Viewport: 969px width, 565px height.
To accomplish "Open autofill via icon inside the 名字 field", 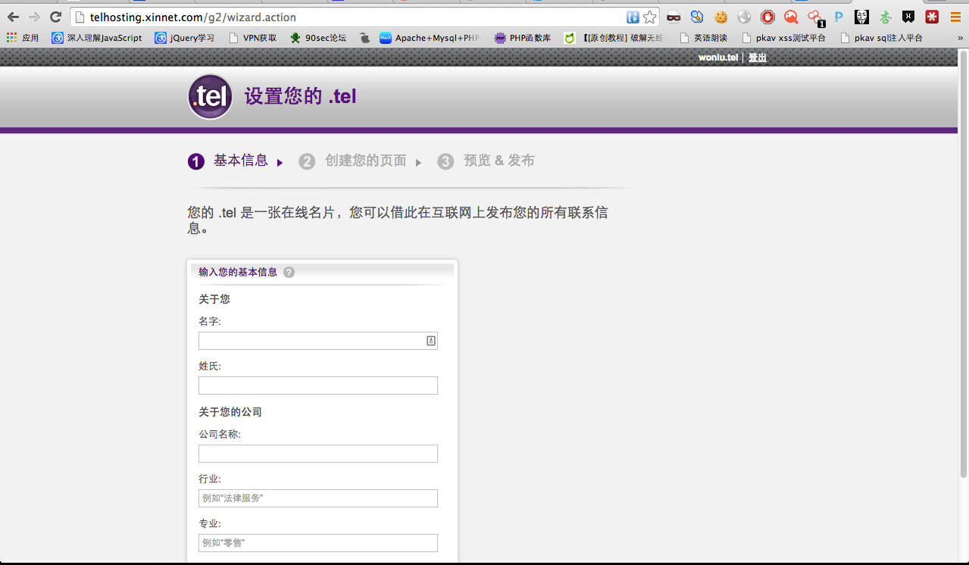I will click(430, 340).
